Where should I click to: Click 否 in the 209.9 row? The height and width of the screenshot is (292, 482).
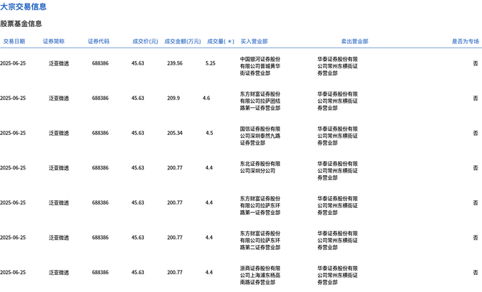[x=476, y=98]
